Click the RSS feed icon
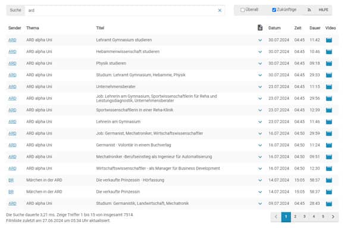 309,10
